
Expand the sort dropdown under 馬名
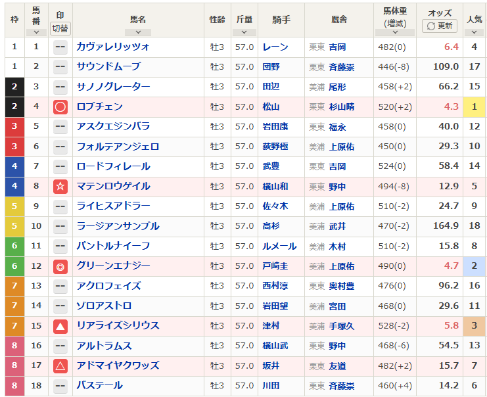coord(138,32)
